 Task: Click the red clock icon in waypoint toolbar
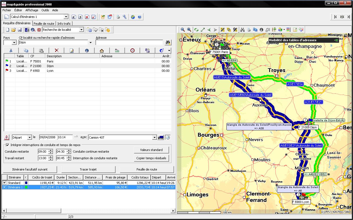132,51
